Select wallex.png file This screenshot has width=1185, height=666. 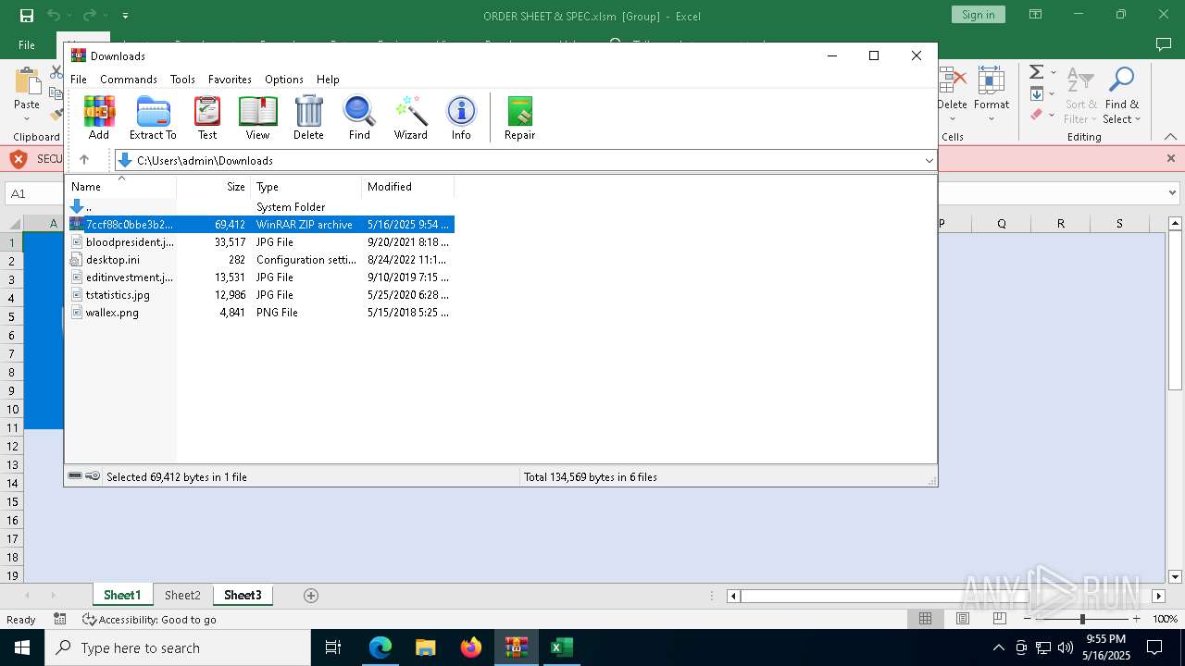coord(260,313)
